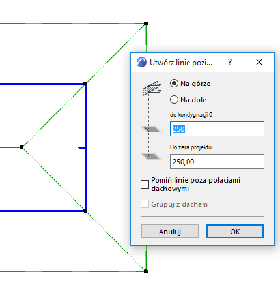Image resolution: width=280 pixels, height=304 pixels.
Task: Select the 'Na dole' radio option
Action: pyautogui.click(x=174, y=100)
